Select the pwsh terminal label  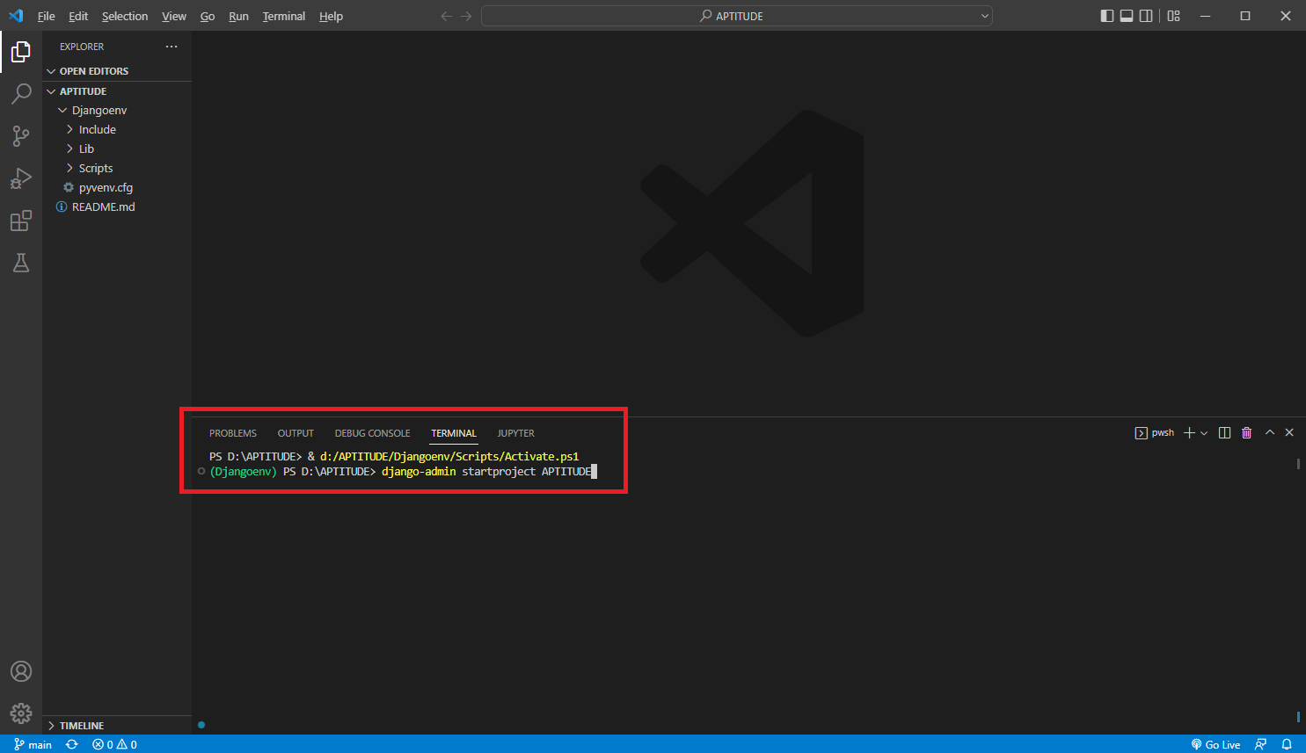pyautogui.click(x=1155, y=432)
